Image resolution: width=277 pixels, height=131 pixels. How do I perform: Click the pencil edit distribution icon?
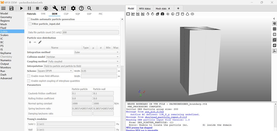click(x=40, y=42)
